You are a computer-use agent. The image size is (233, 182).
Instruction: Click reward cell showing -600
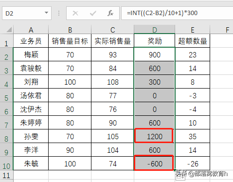click(x=155, y=164)
